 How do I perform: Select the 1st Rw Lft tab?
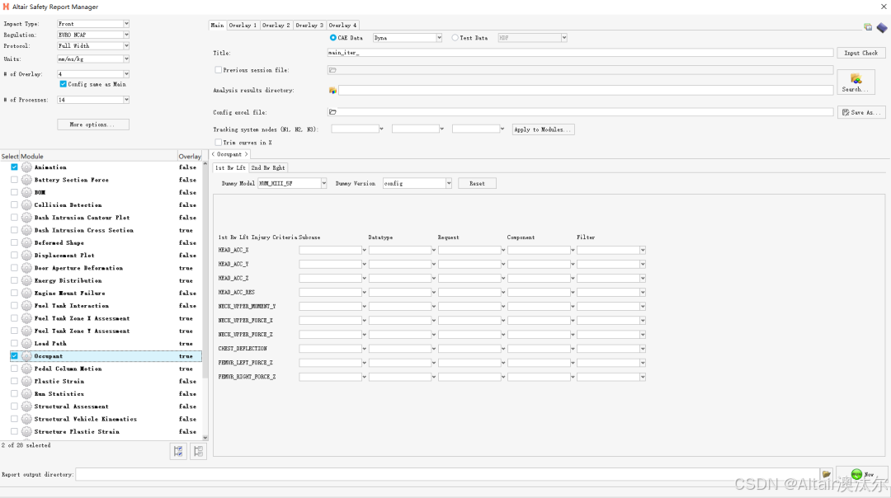point(230,168)
